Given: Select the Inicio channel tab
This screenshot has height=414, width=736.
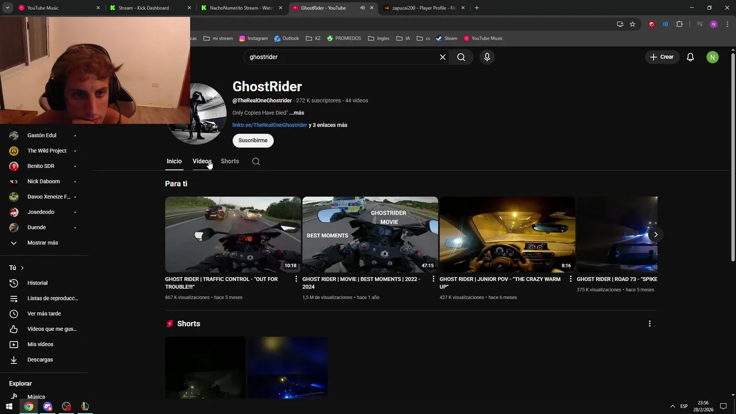Looking at the screenshot, I should [x=174, y=161].
